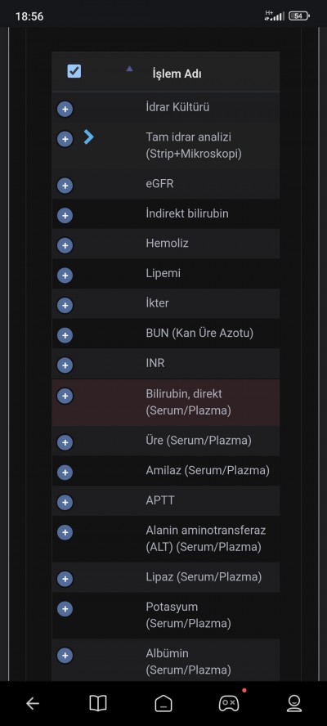This screenshot has width=327, height=726.
Task: Expand the APTT row plus icon
Action: 65,502
